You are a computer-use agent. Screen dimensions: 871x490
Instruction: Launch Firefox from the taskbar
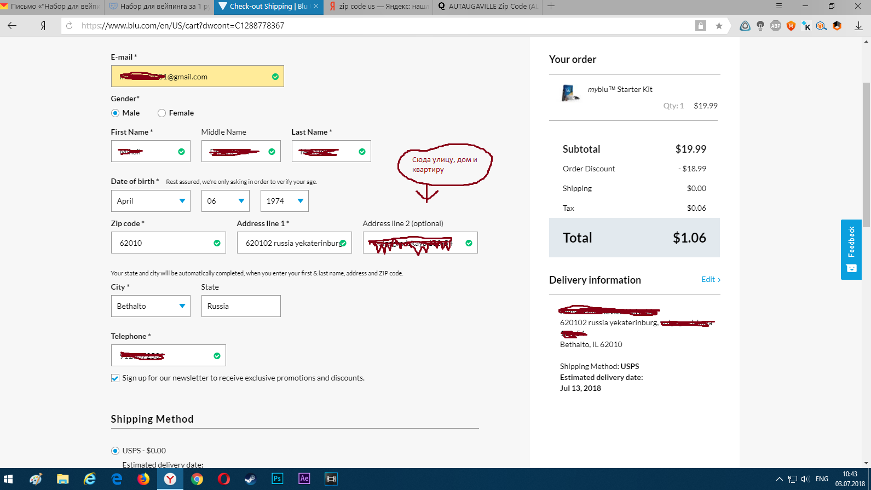(143, 479)
